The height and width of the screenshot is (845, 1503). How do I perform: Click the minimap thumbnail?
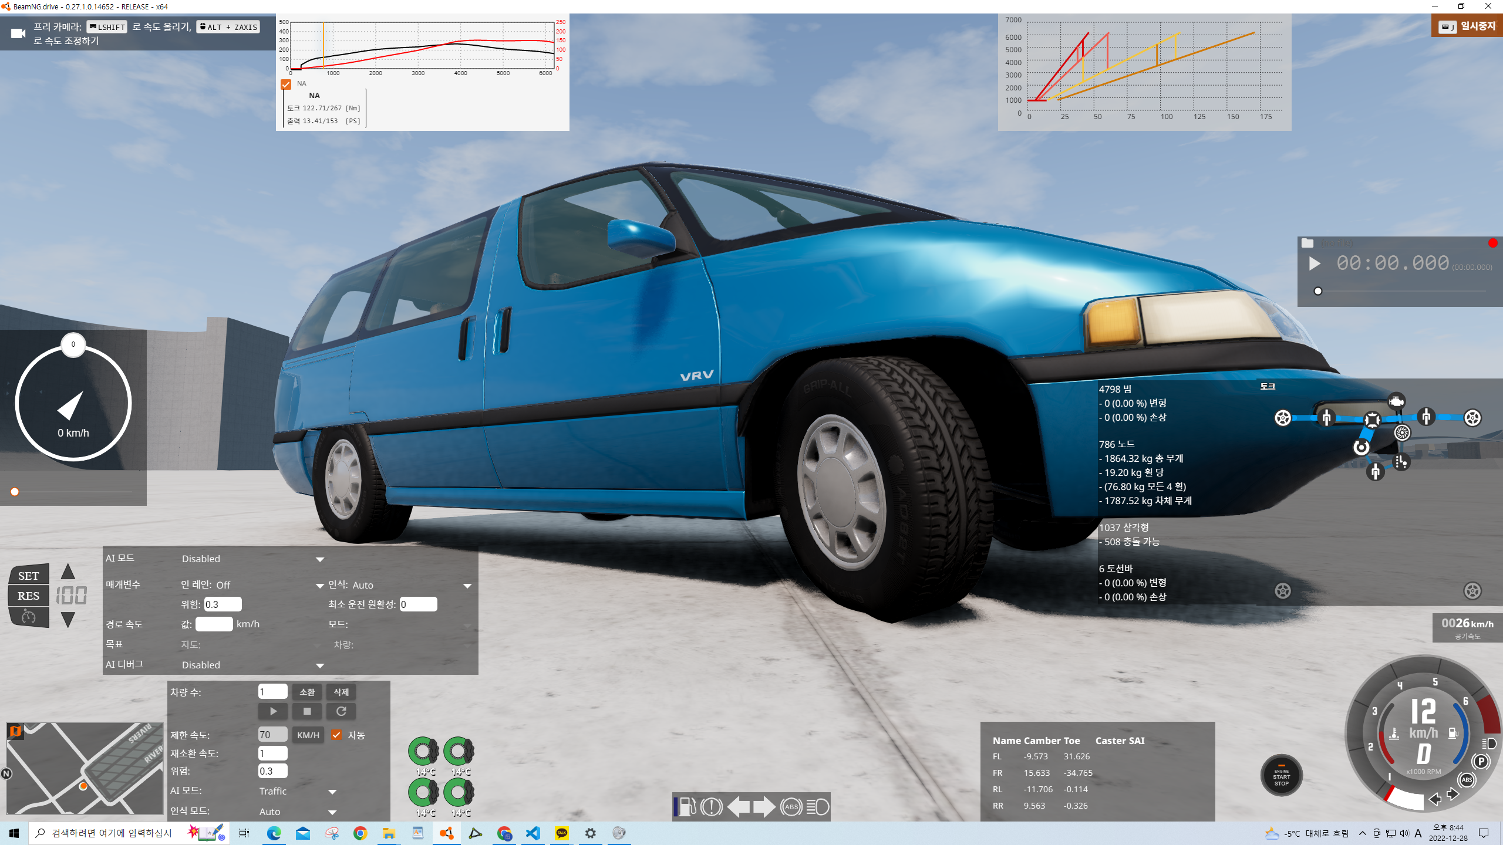pyautogui.click(x=85, y=768)
